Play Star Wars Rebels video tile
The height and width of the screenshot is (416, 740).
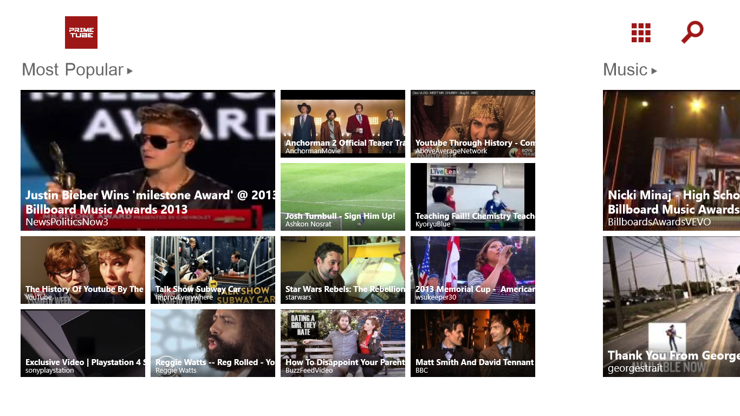coord(342,270)
